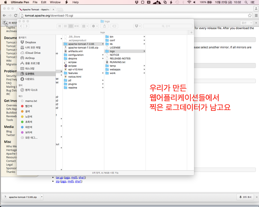
Task: Switch Finder to icon view
Action: pos(59,26)
